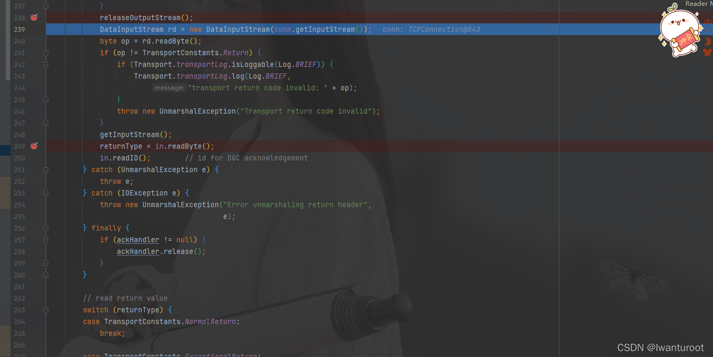Click the fold end marker on line 245
The height and width of the screenshot is (357, 713).
46,99
